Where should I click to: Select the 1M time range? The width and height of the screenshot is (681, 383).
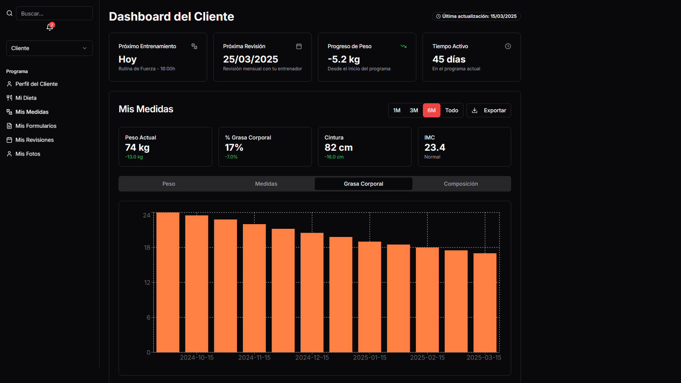(396, 110)
